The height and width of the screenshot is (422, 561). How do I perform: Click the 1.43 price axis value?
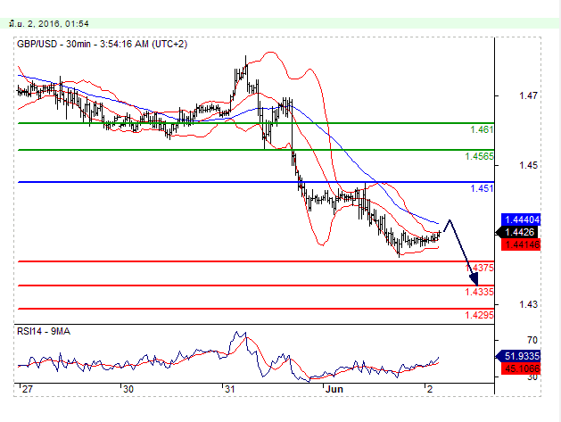(528, 304)
